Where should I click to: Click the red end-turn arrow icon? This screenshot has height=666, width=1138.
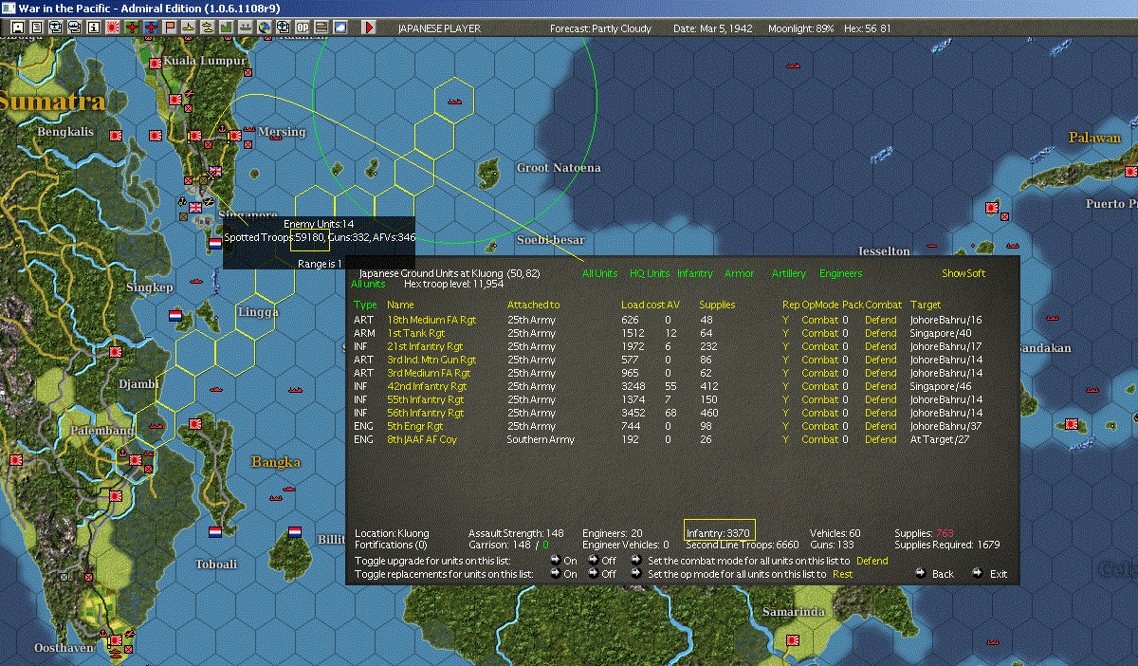tap(368, 28)
